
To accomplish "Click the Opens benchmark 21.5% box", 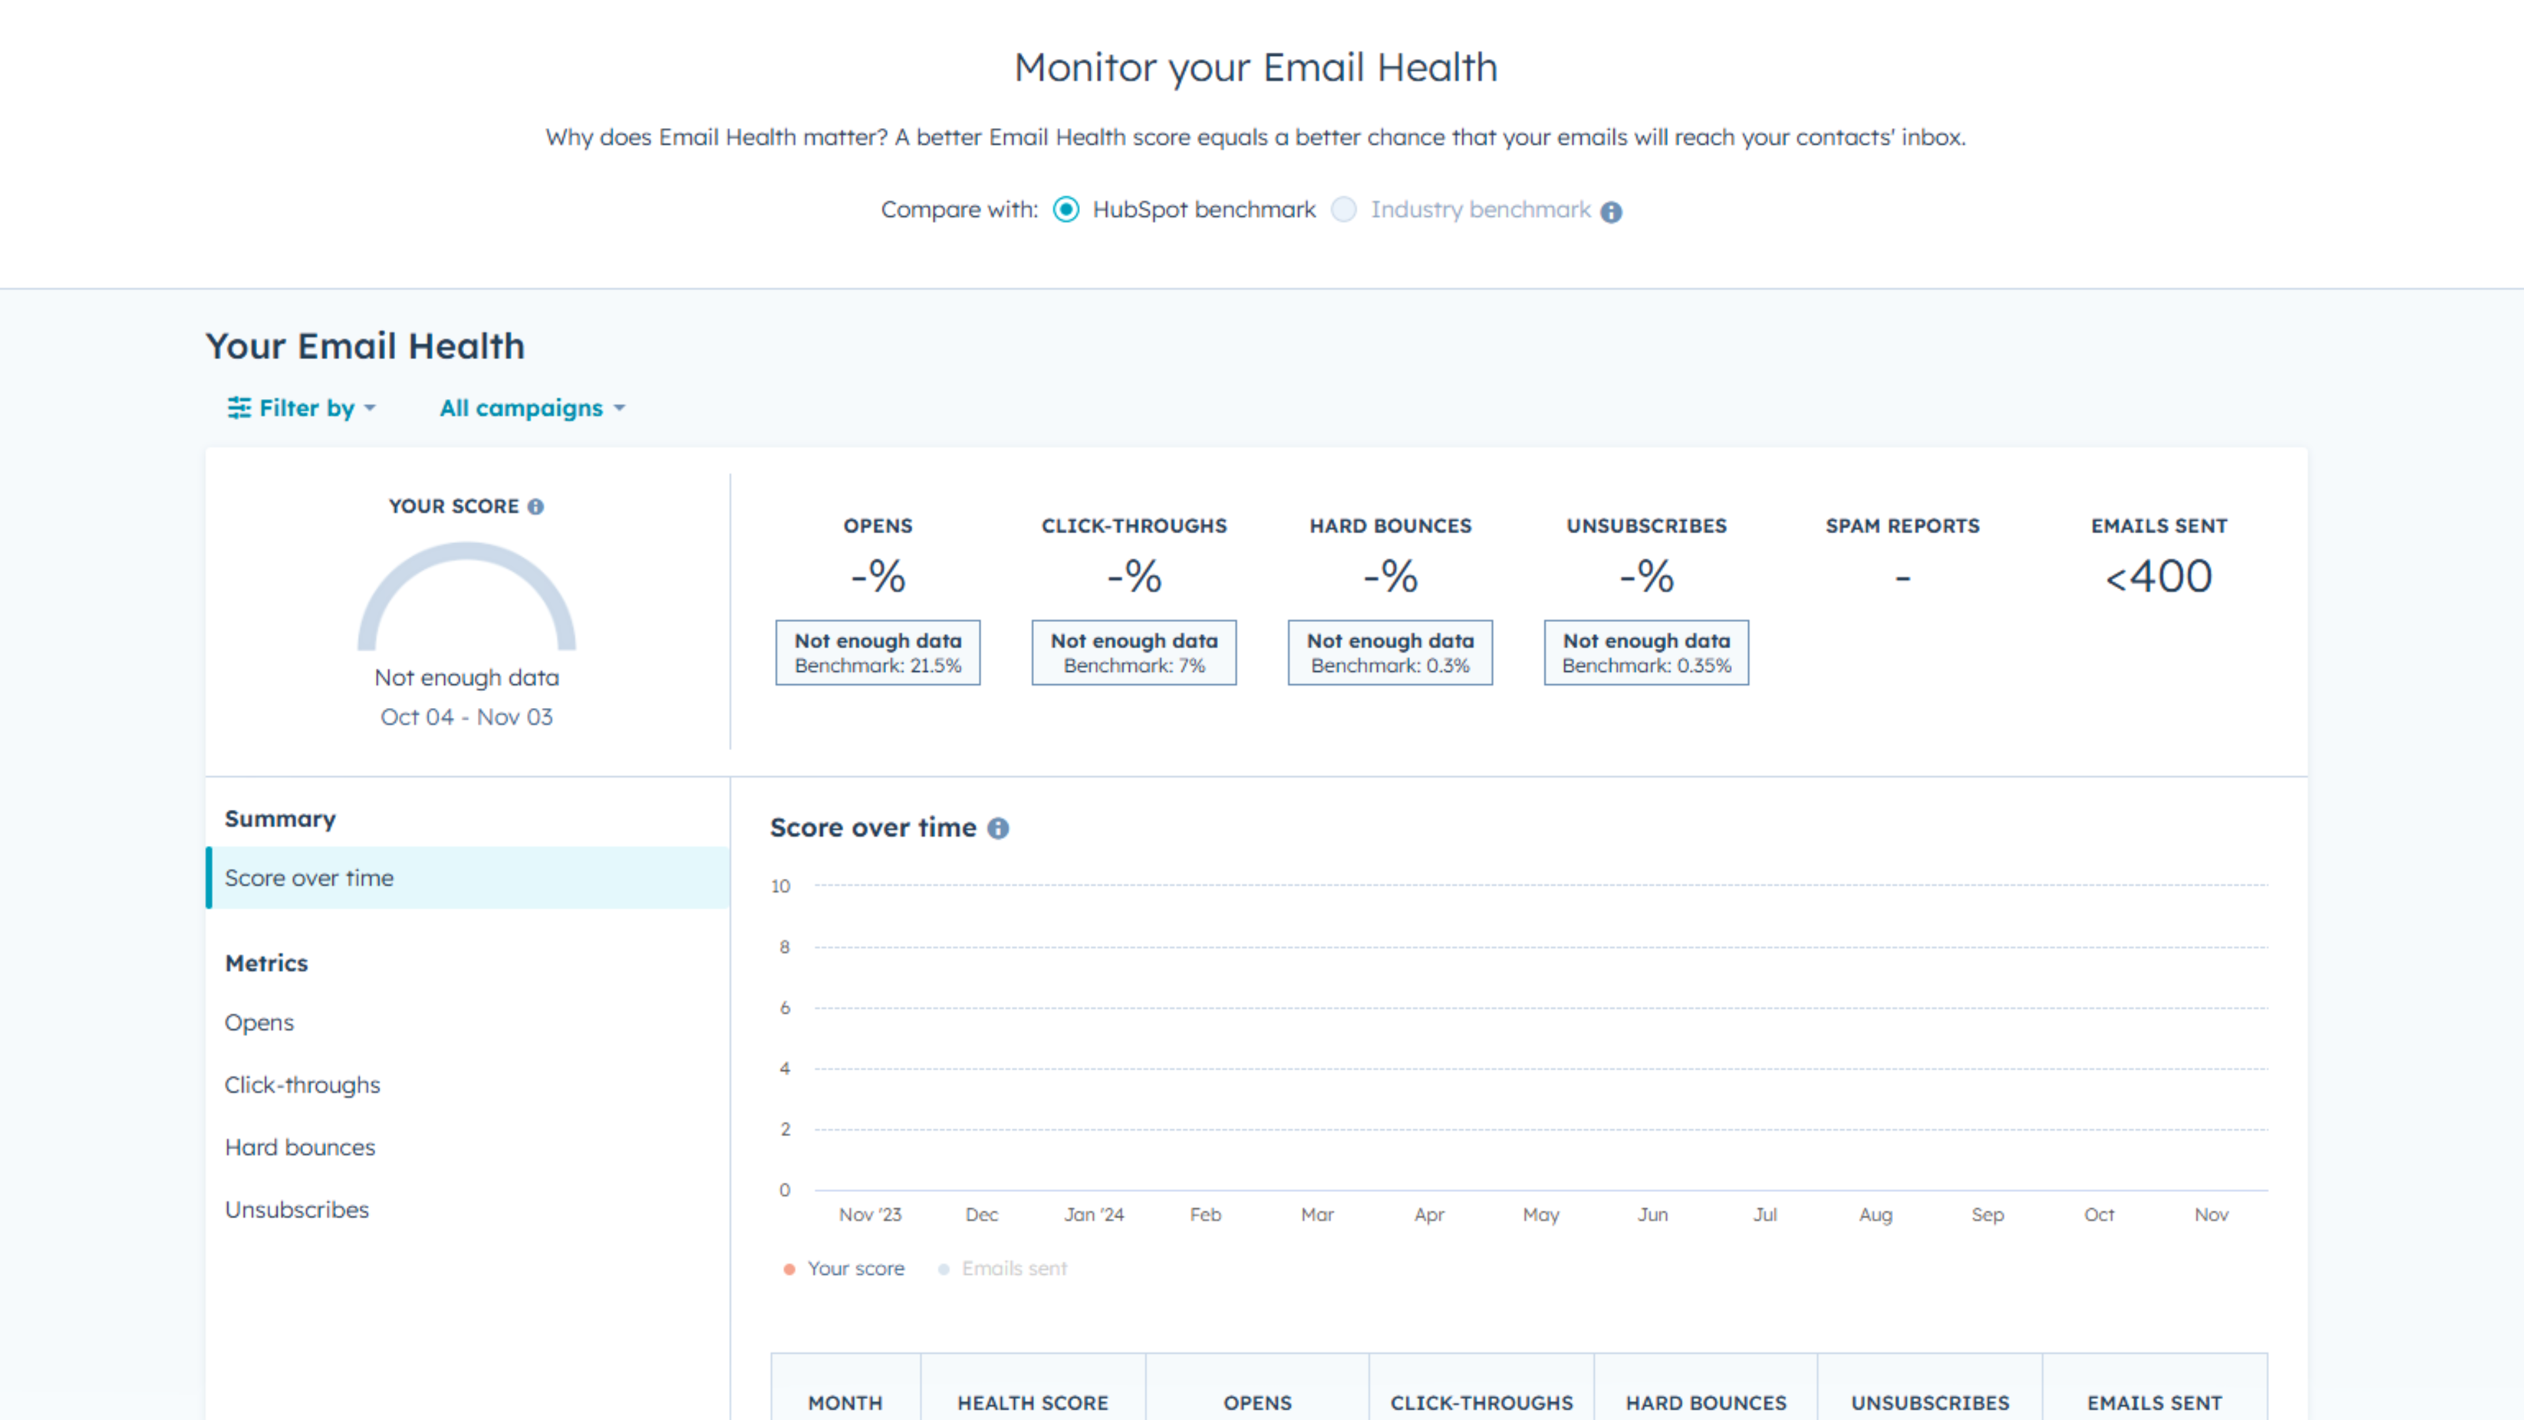I will click(x=878, y=653).
